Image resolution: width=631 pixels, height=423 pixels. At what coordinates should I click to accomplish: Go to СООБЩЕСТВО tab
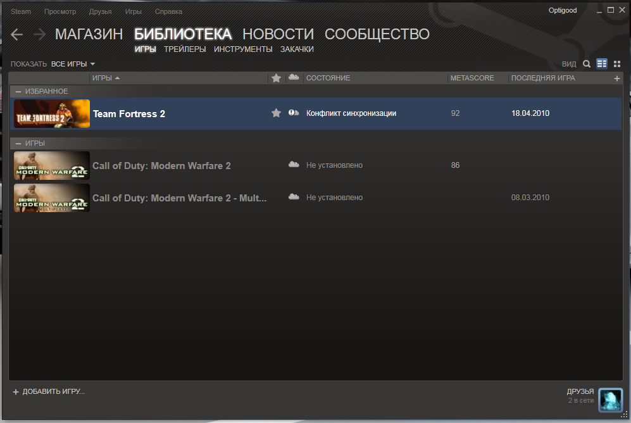377,34
